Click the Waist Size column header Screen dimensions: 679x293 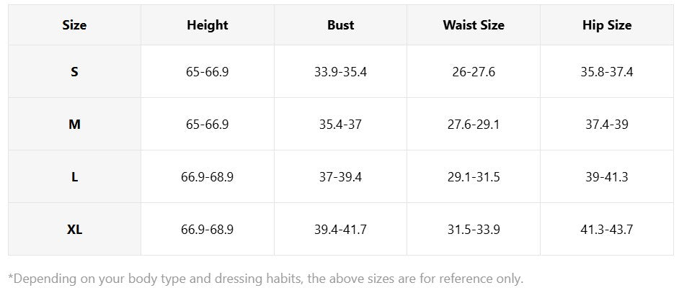473,25
